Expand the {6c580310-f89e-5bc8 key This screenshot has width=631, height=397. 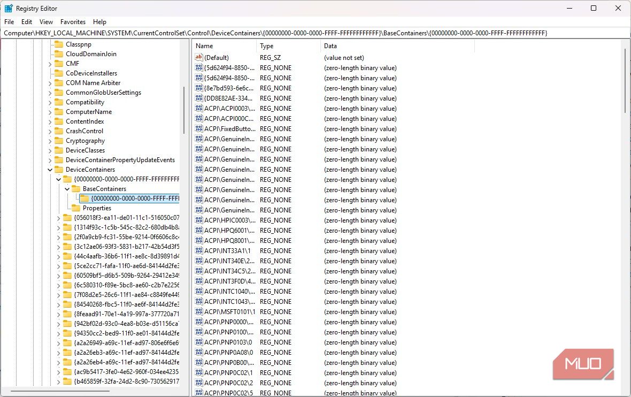[58, 285]
